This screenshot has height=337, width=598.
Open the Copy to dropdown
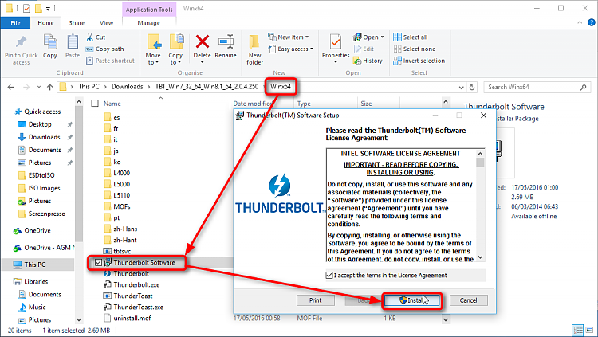tap(175, 59)
